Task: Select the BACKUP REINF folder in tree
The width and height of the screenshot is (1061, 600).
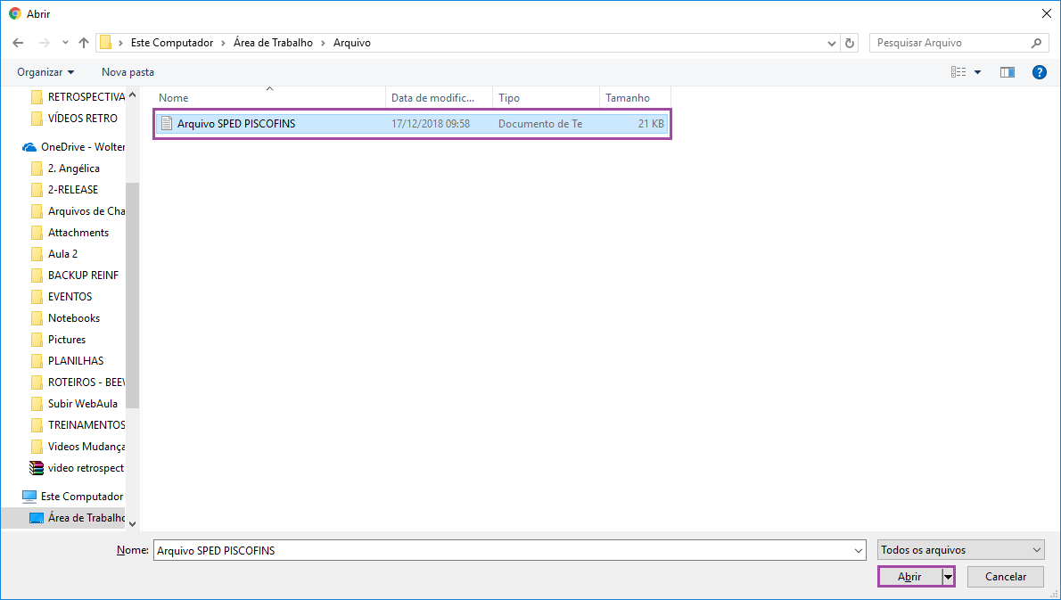Action: tap(74, 275)
